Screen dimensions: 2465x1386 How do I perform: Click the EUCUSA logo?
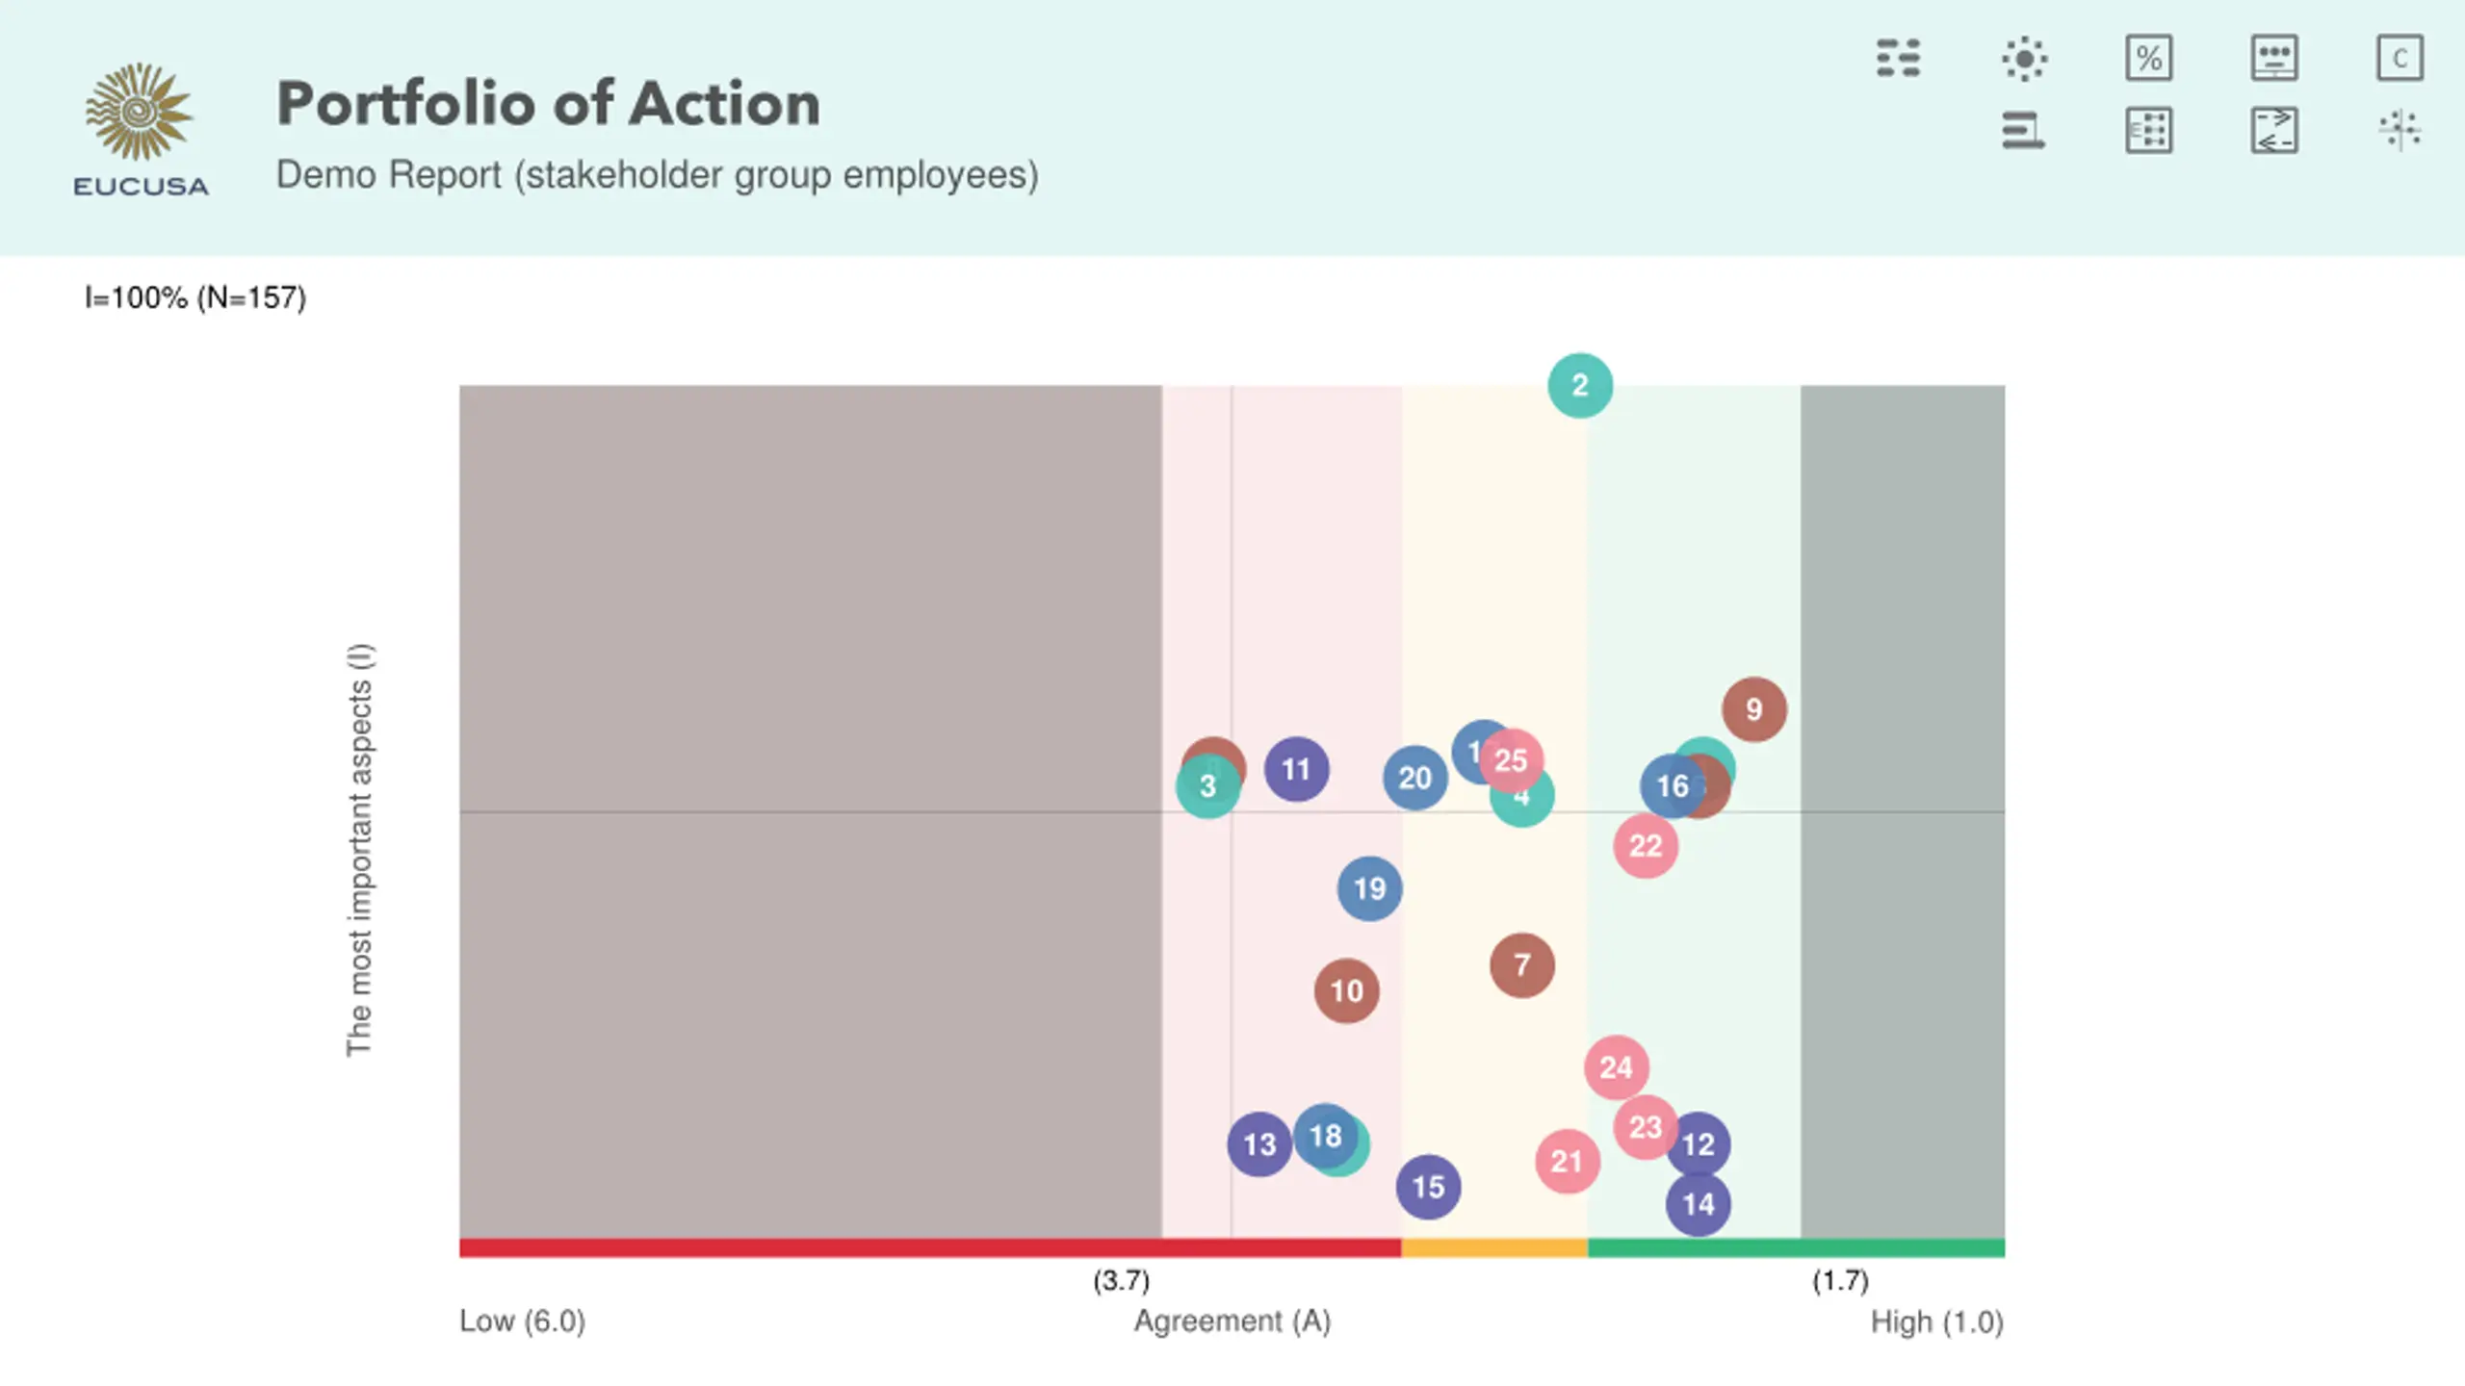[141, 130]
